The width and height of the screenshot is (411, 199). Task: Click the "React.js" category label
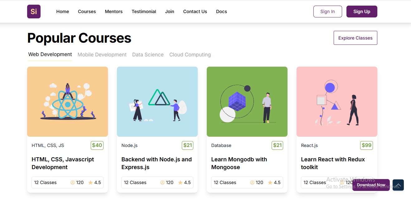coord(309,145)
